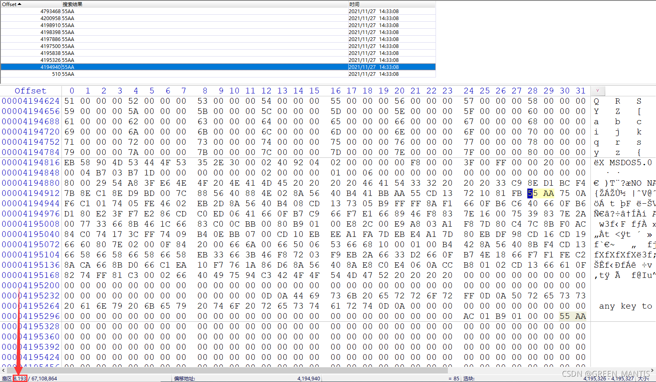Viewport: 656px width, 382px height.
Task: Click offset row 00004194688
Action: pos(31,121)
